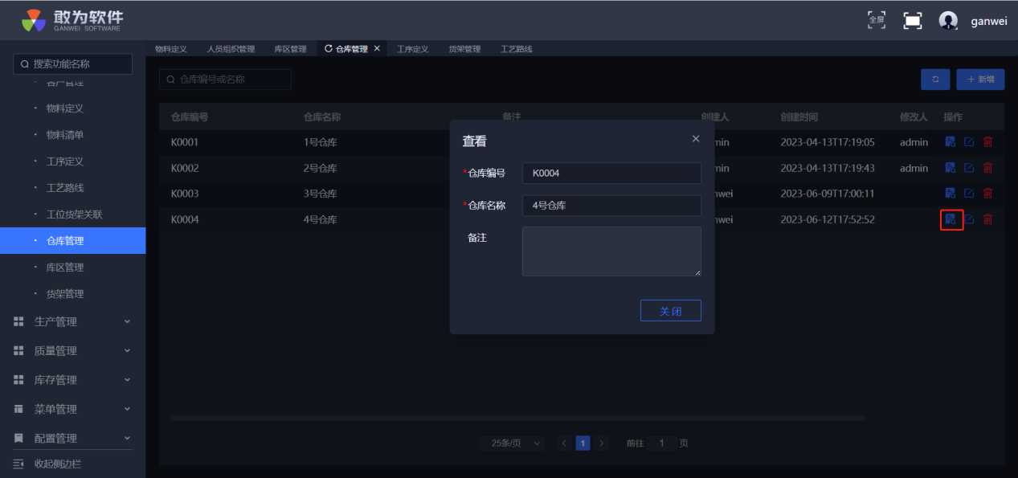Edit warehouse K0001

969,142
